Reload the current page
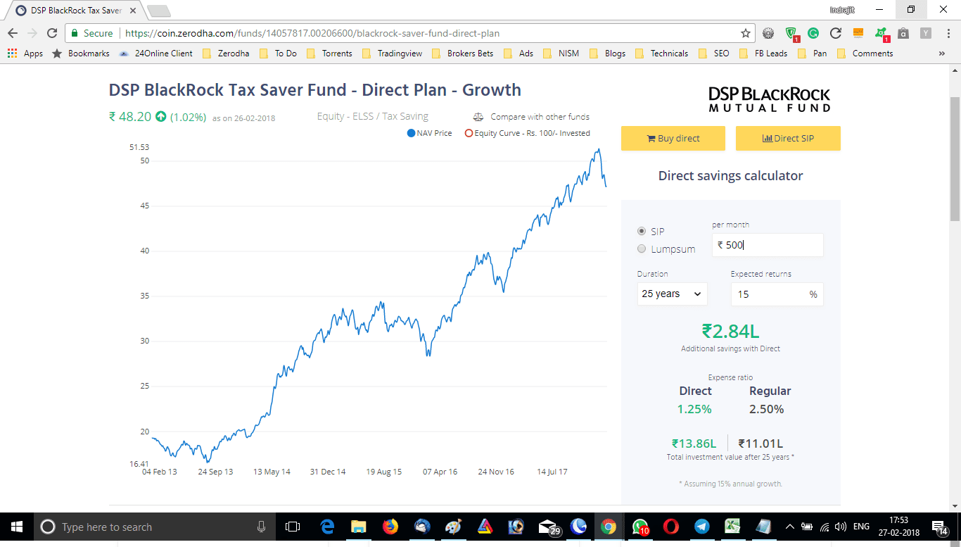The image size is (961, 547). 51,33
